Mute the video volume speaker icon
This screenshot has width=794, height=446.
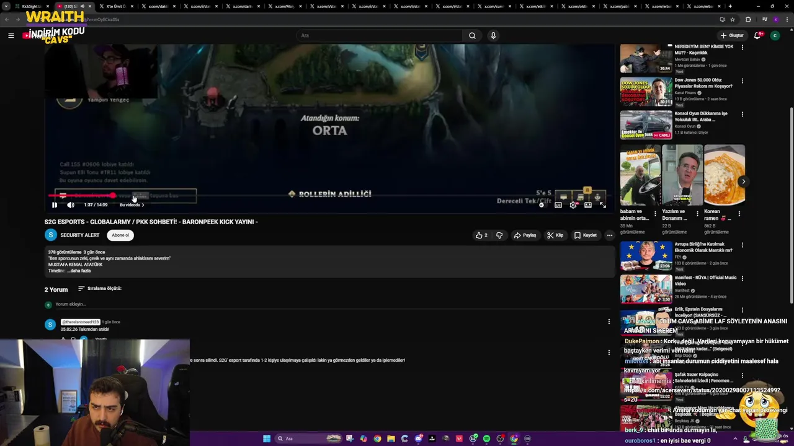pos(71,205)
